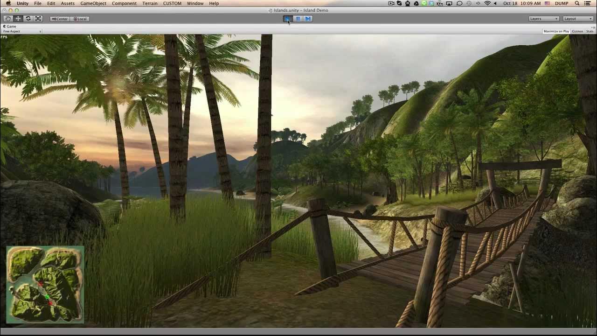Viewport: 597px width, 336px height.
Task: Open Game view panel options menu
Action: click(x=593, y=27)
